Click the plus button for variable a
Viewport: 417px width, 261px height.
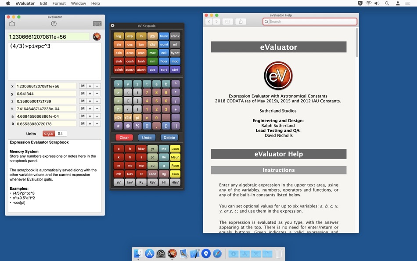coord(90,116)
